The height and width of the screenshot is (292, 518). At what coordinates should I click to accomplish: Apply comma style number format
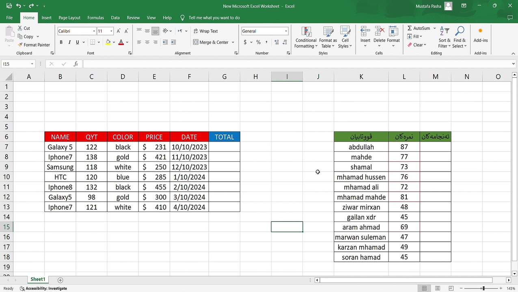click(266, 42)
